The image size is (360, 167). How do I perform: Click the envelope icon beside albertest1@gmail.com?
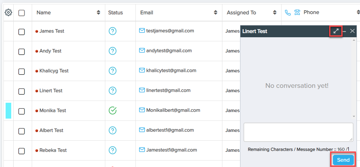tap(142, 130)
